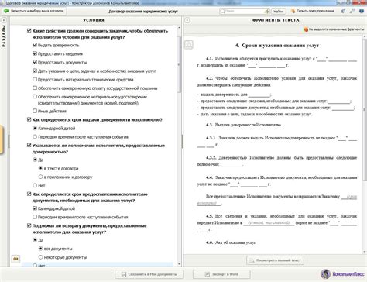Click 'Посмотреть полный текст' button

pos(275,260)
